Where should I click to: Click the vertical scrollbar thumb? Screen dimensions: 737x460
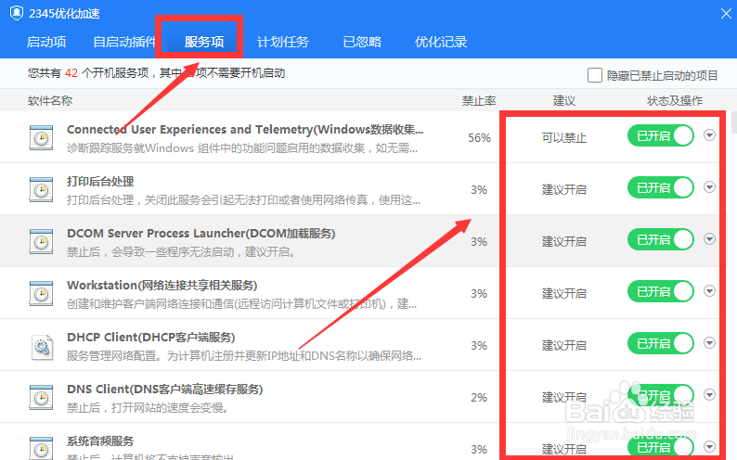pyautogui.click(x=733, y=122)
